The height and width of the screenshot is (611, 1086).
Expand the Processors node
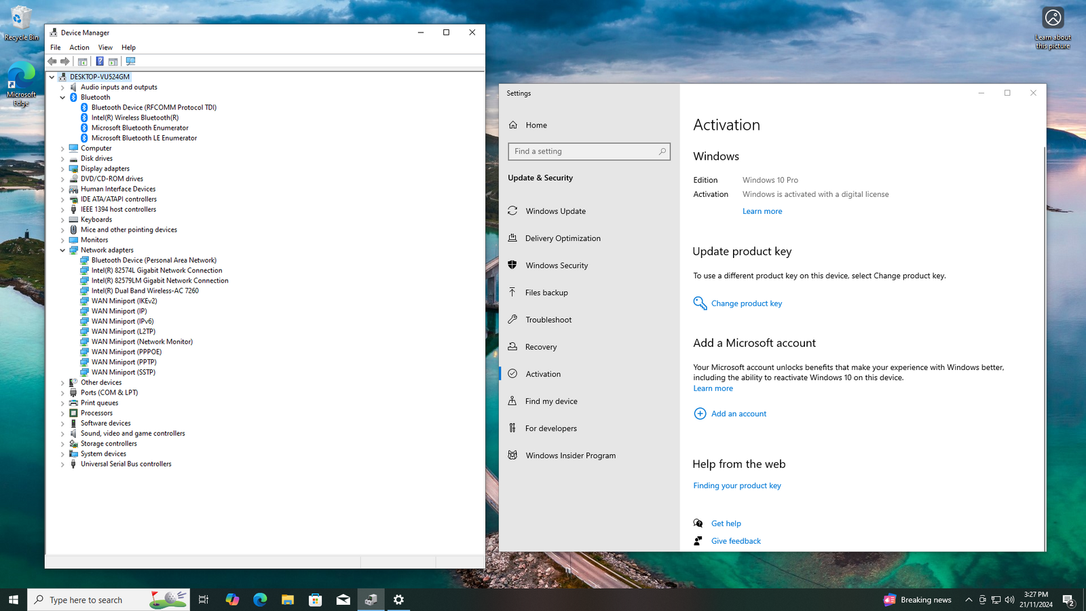pos(62,413)
